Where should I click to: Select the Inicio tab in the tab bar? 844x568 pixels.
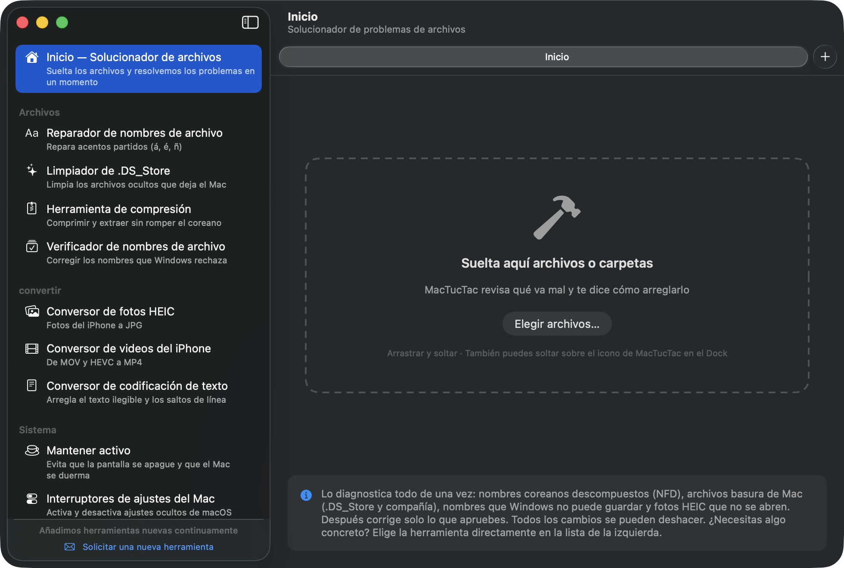543,57
